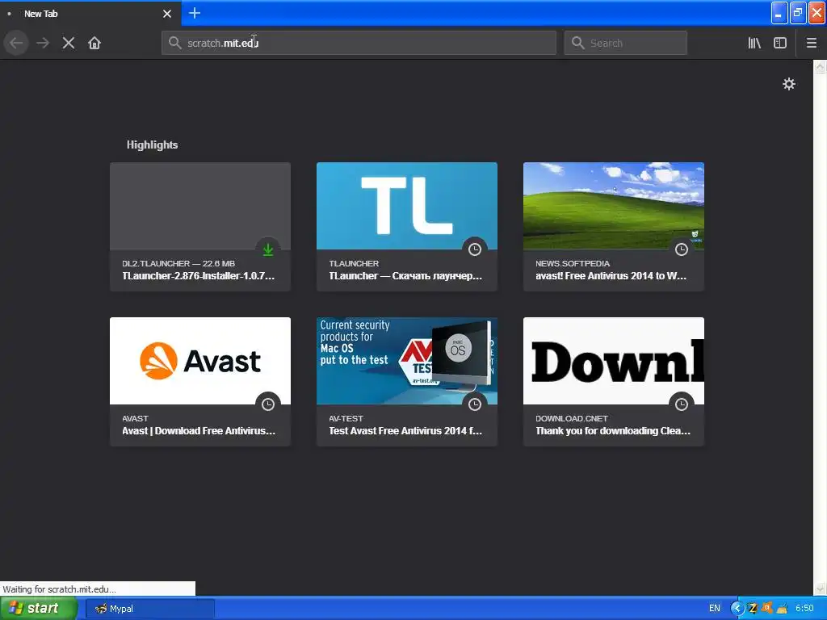The image size is (827, 620).
Task: Click the Highlights section heading
Action: [x=152, y=145]
